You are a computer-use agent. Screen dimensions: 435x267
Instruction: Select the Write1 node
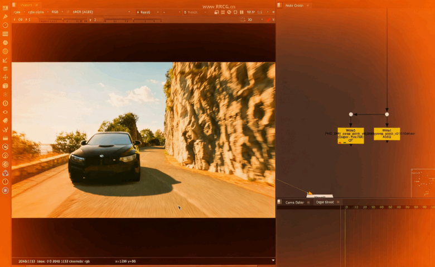(386, 133)
